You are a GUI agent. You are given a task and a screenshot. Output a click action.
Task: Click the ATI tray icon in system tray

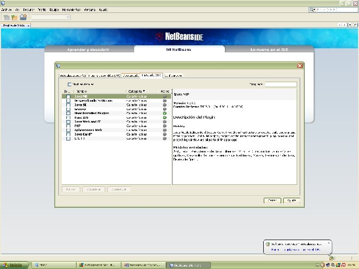click(x=344, y=265)
